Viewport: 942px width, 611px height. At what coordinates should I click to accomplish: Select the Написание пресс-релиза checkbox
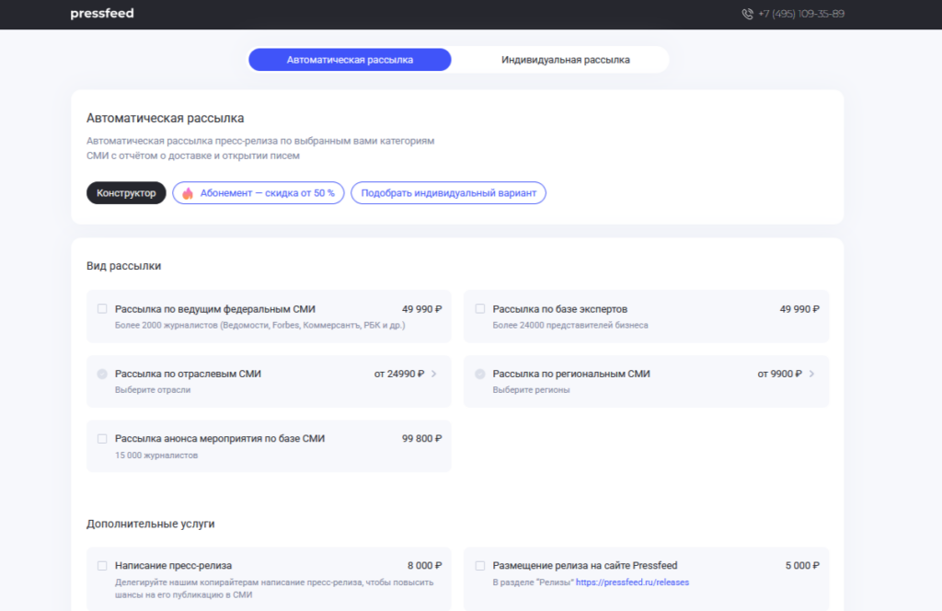(102, 566)
